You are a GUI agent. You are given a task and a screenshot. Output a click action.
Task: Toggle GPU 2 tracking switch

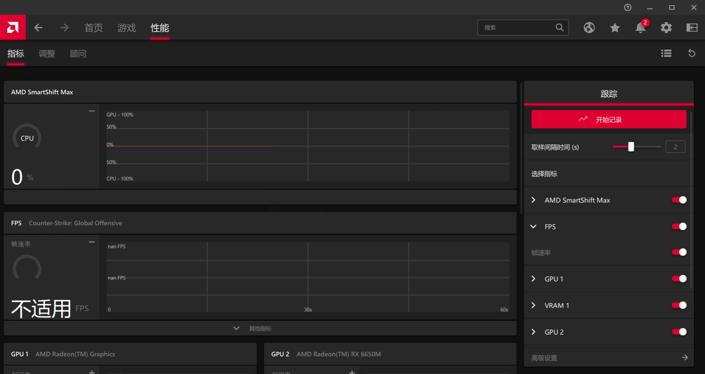pos(679,332)
